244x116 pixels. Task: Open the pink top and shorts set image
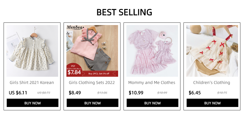[92, 51]
